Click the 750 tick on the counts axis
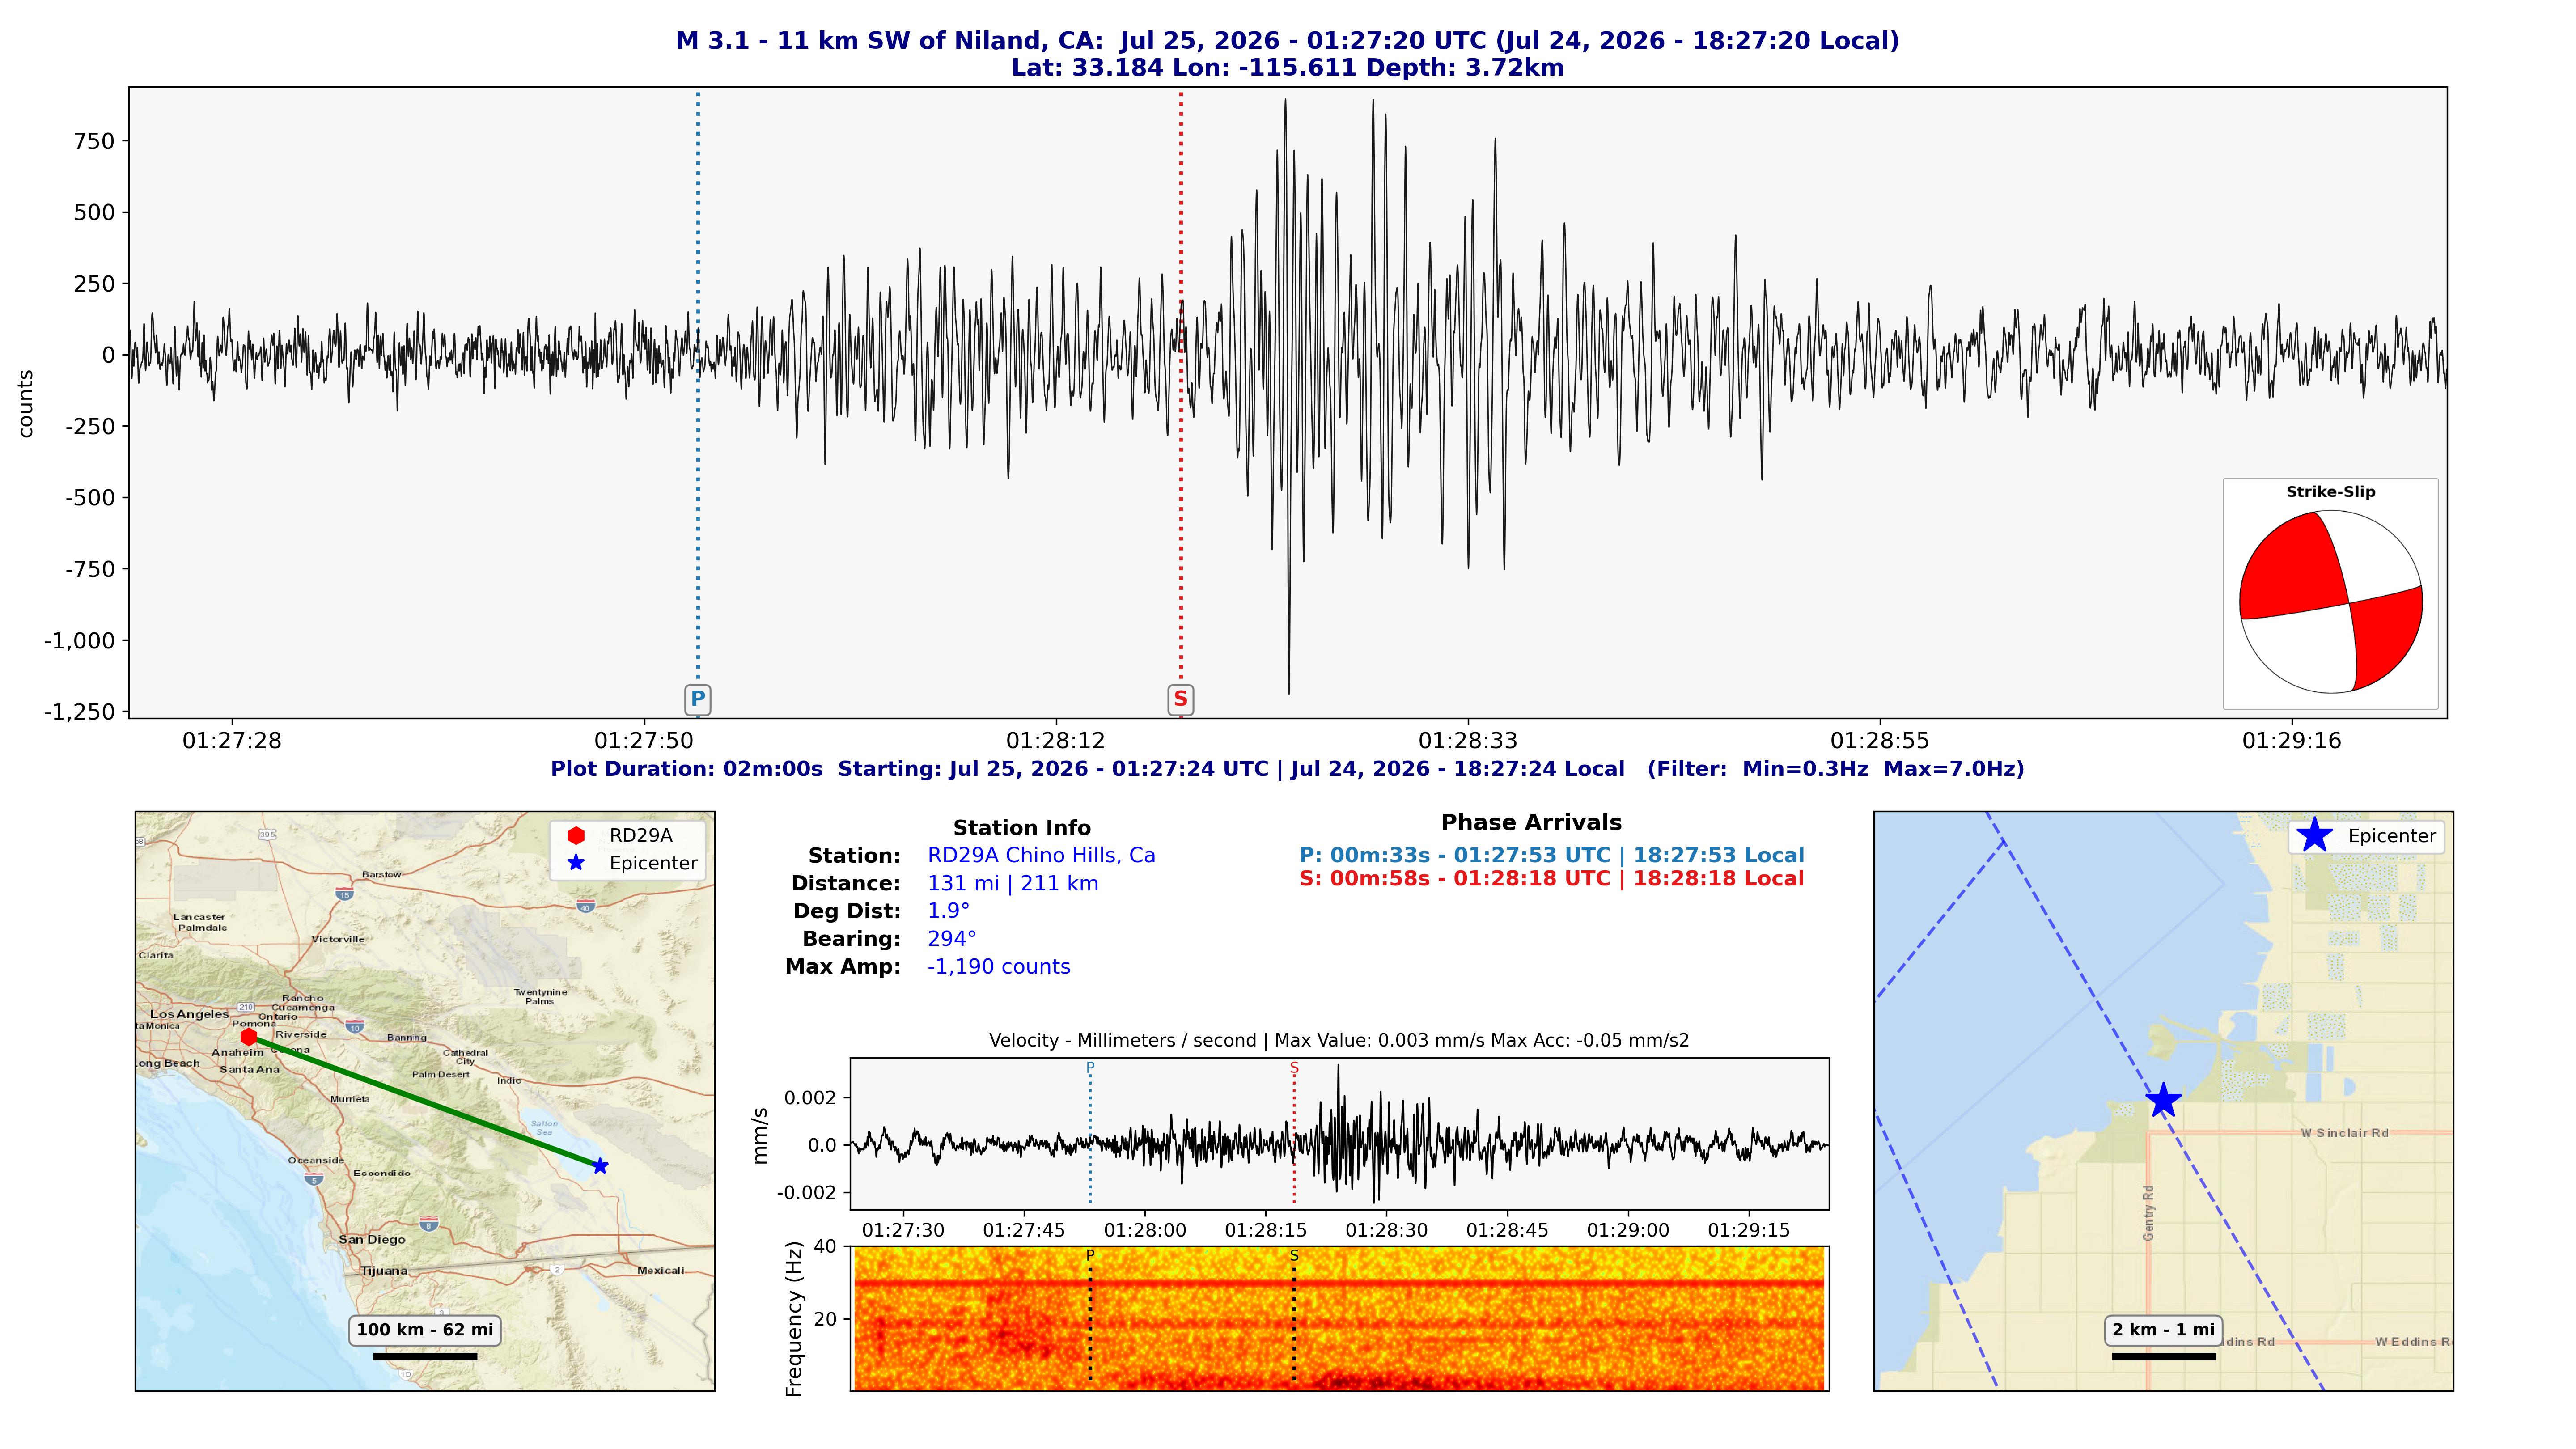 [95, 141]
